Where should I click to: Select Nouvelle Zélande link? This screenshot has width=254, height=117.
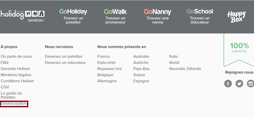coord(185,69)
